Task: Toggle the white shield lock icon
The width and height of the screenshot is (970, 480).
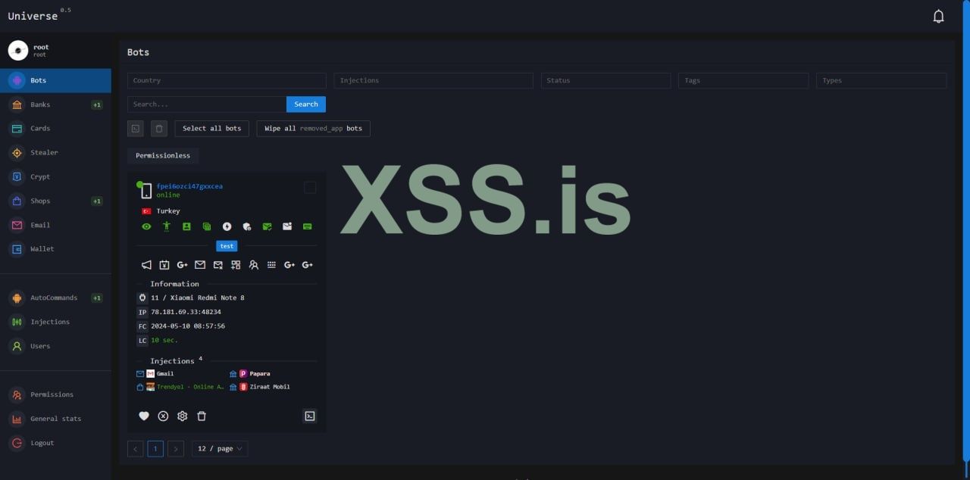Action: point(247,226)
